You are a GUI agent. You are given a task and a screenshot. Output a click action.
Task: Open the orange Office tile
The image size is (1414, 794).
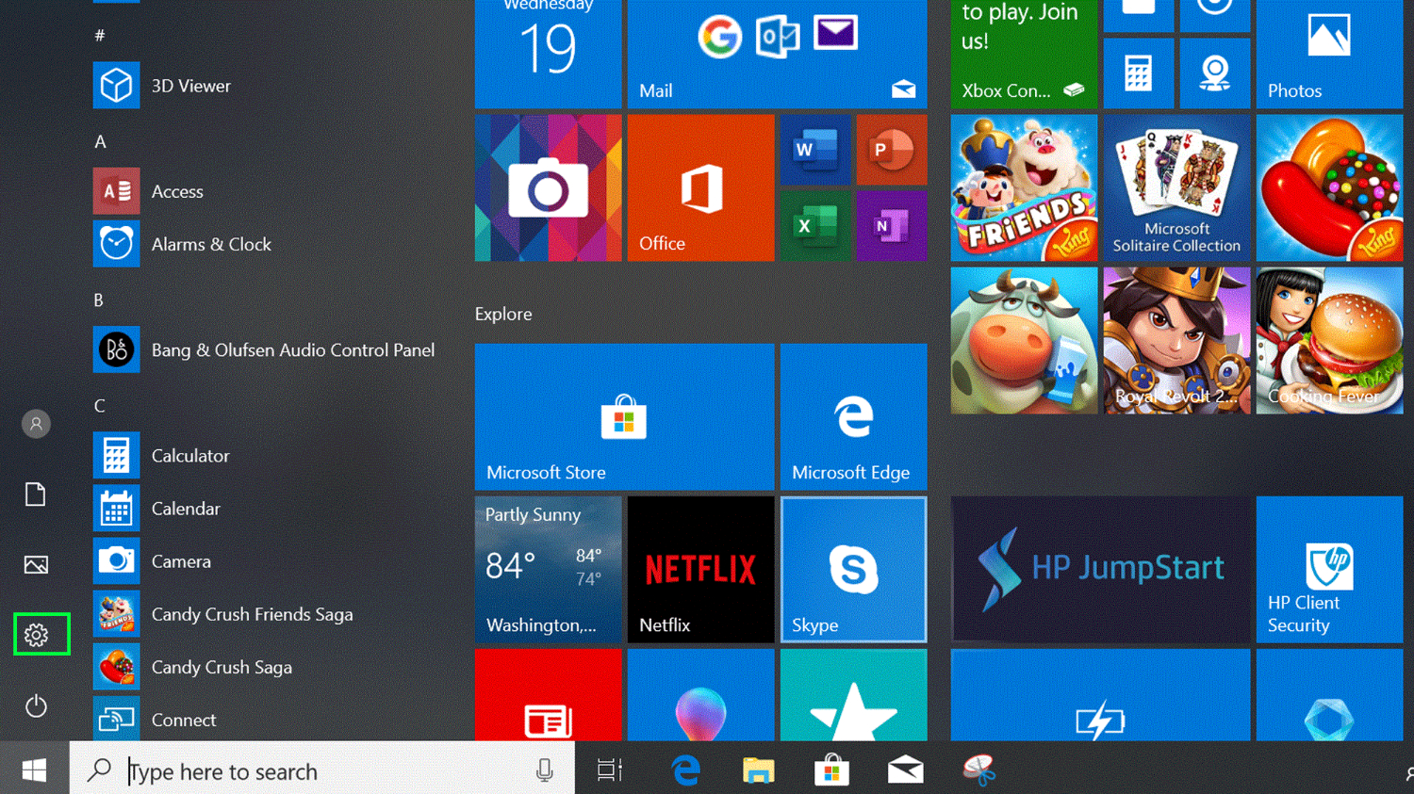coord(700,187)
